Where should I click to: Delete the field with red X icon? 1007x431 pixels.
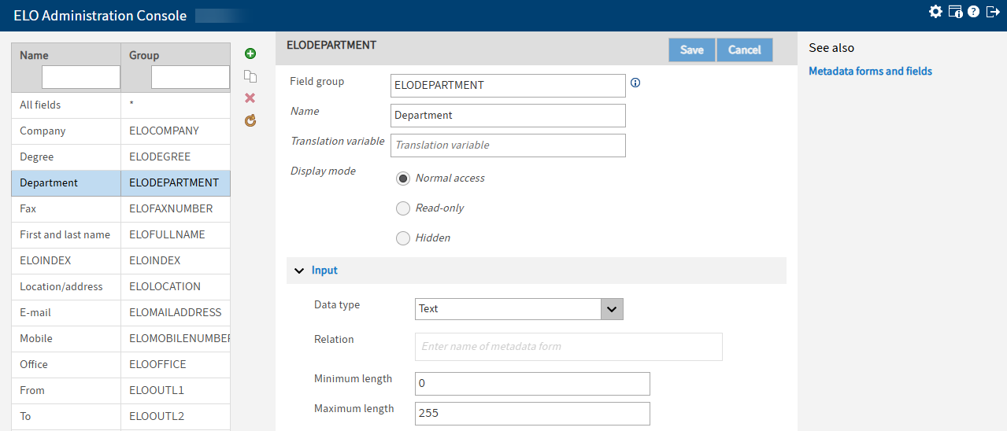click(x=250, y=98)
